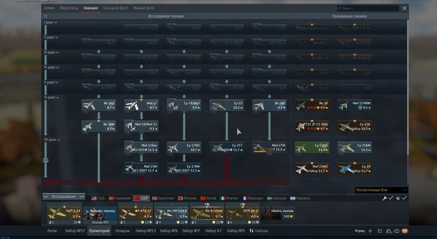This screenshot has width=437, height=239.
Task: Select the Су-25 aircraft in the tree
Action: click(226, 105)
